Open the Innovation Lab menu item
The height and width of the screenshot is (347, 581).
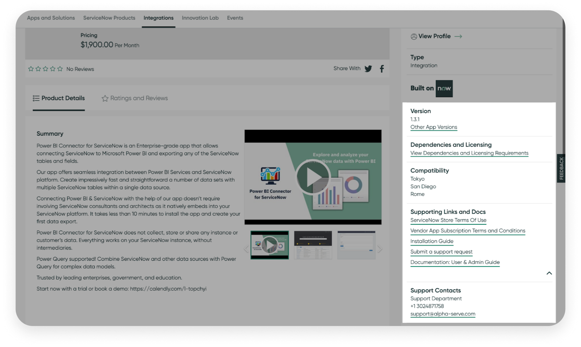coord(200,18)
